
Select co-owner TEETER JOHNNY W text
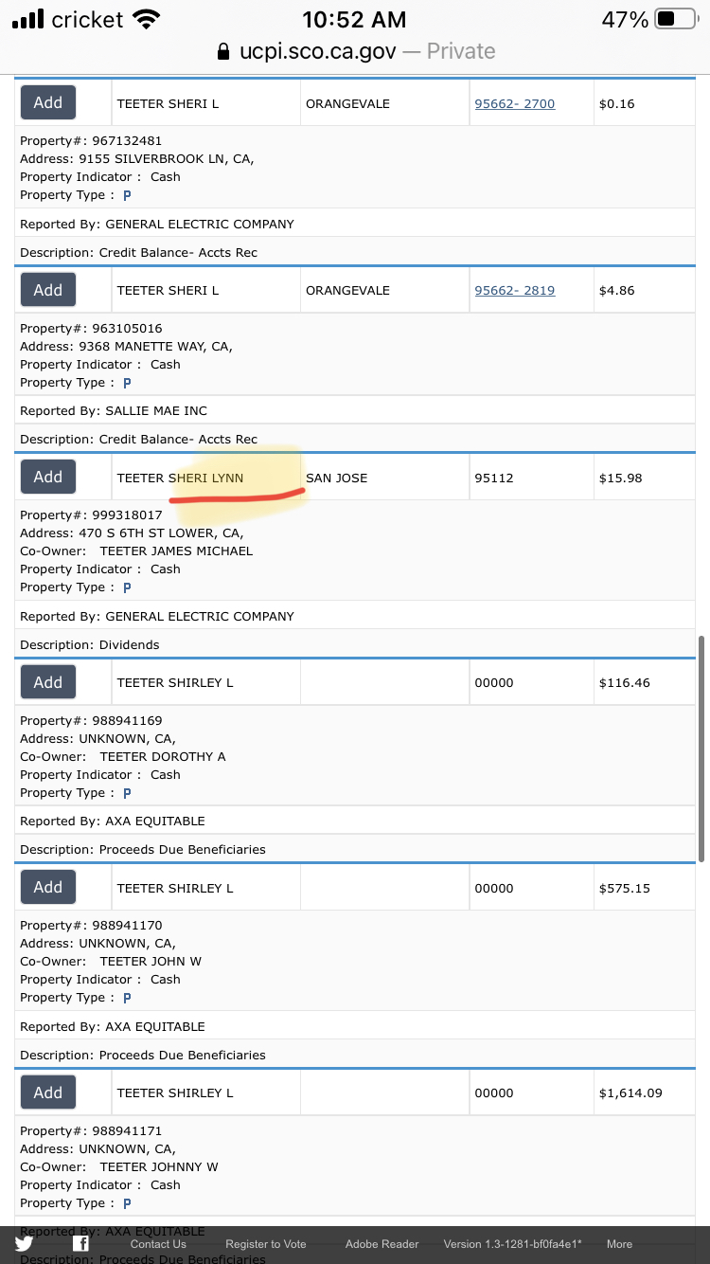[159, 1166]
